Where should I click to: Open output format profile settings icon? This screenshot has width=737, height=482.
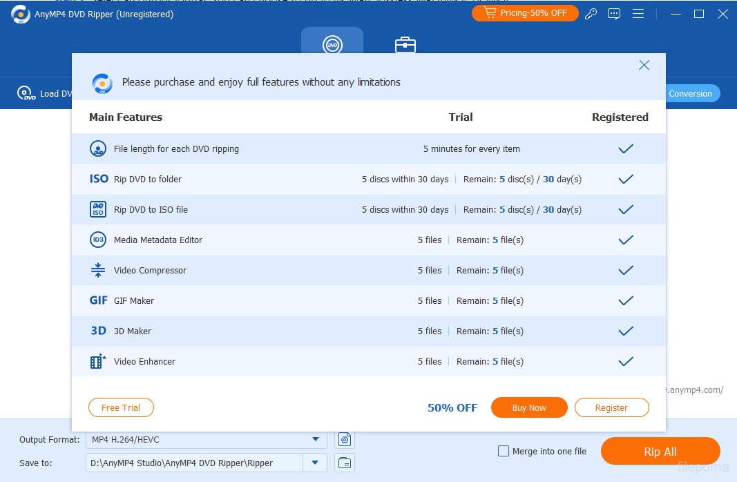tap(345, 440)
